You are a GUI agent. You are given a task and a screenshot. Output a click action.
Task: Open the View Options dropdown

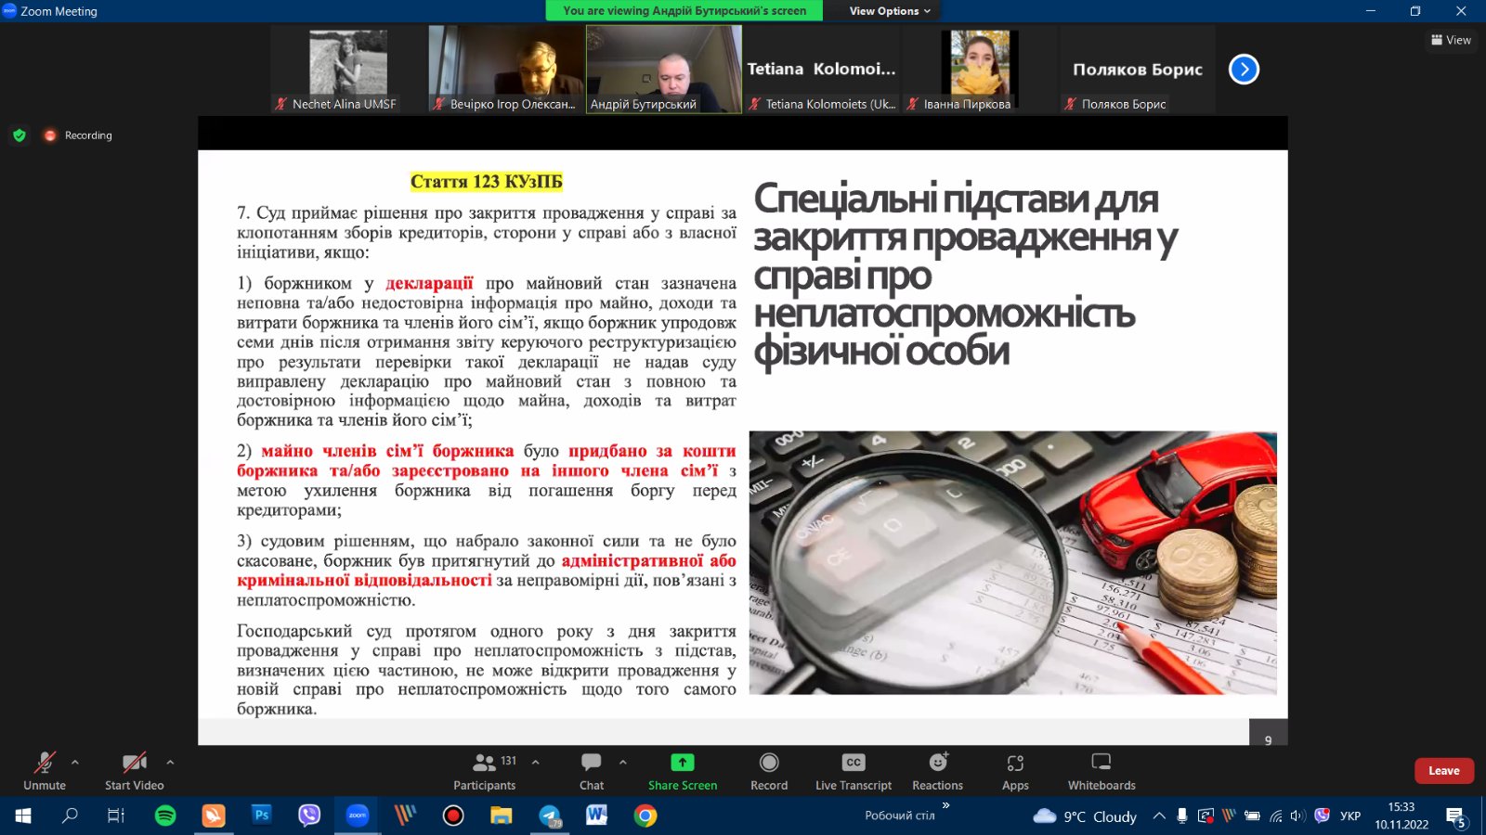[890, 11]
